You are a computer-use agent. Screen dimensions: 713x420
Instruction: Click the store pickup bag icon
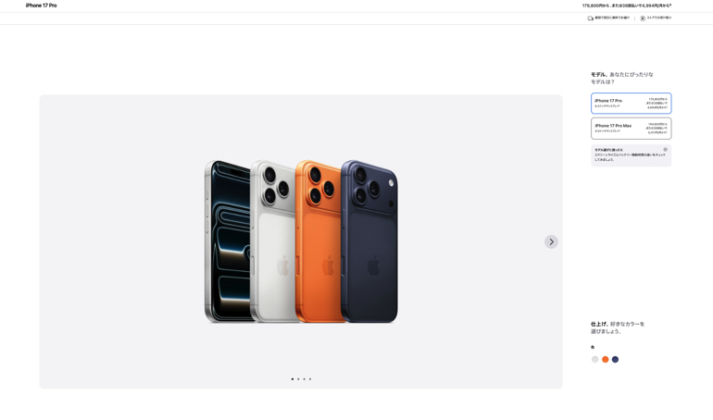click(x=643, y=19)
